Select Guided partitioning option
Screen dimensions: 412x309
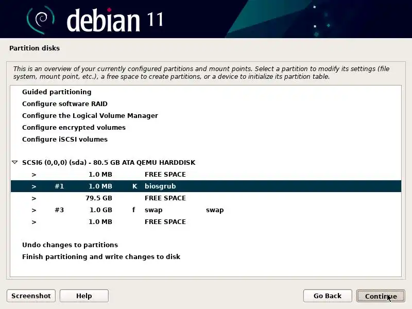coord(205,92)
